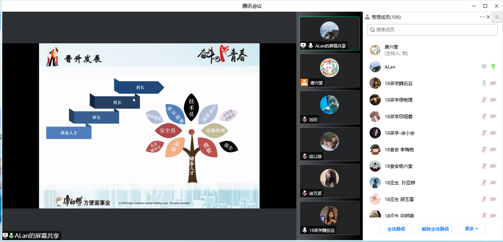503x242 pixels.
Task: Click ALan's green microphone icon in member list
Action: (493, 67)
